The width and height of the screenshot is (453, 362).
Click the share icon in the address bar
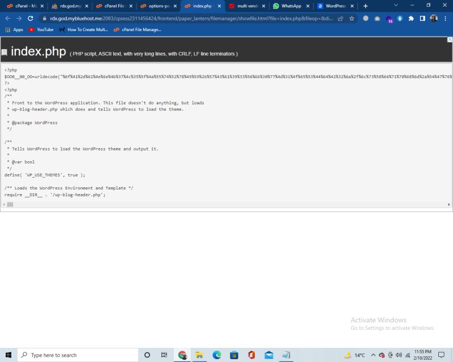point(340,18)
